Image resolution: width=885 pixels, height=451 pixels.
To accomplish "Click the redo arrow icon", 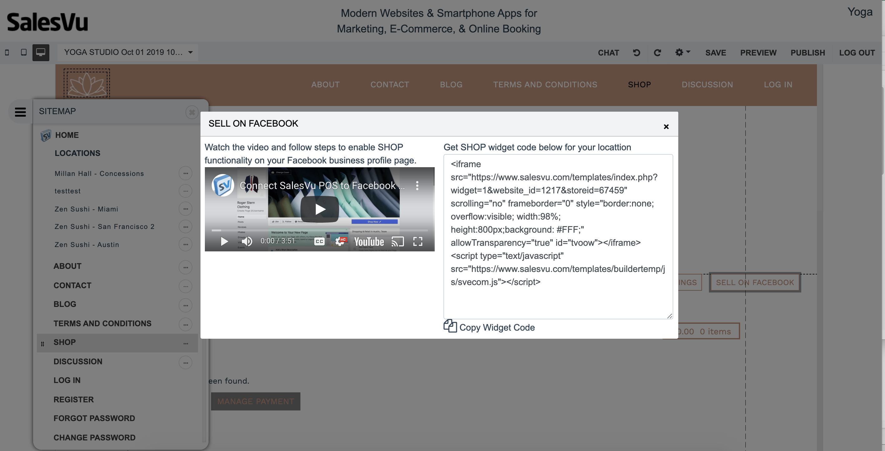I will click(657, 52).
